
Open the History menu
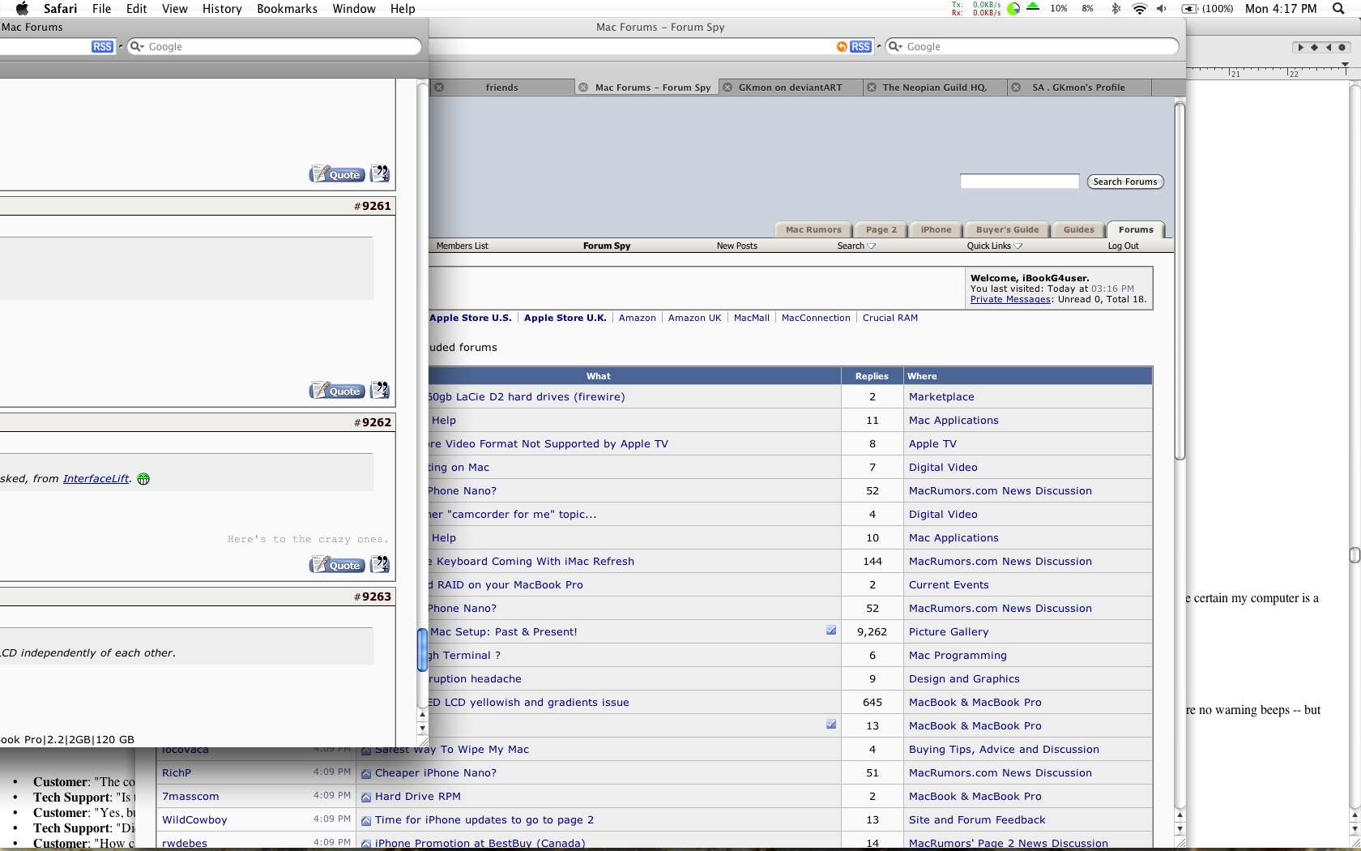(222, 9)
